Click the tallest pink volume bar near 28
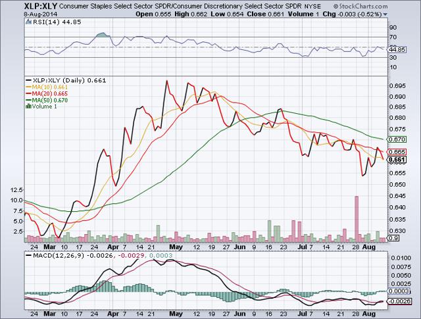 click(x=357, y=218)
